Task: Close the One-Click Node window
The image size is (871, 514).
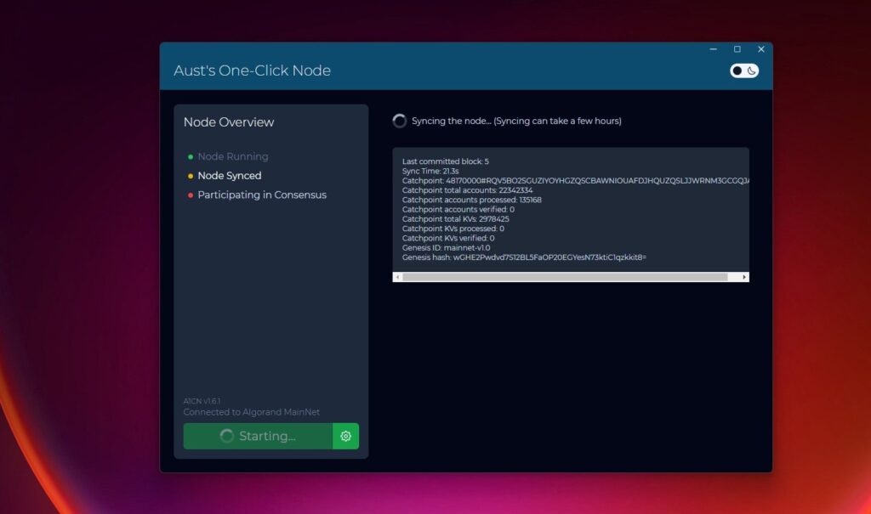Action: click(x=761, y=49)
